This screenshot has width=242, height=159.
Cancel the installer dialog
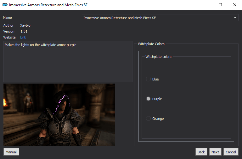coord(231,152)
